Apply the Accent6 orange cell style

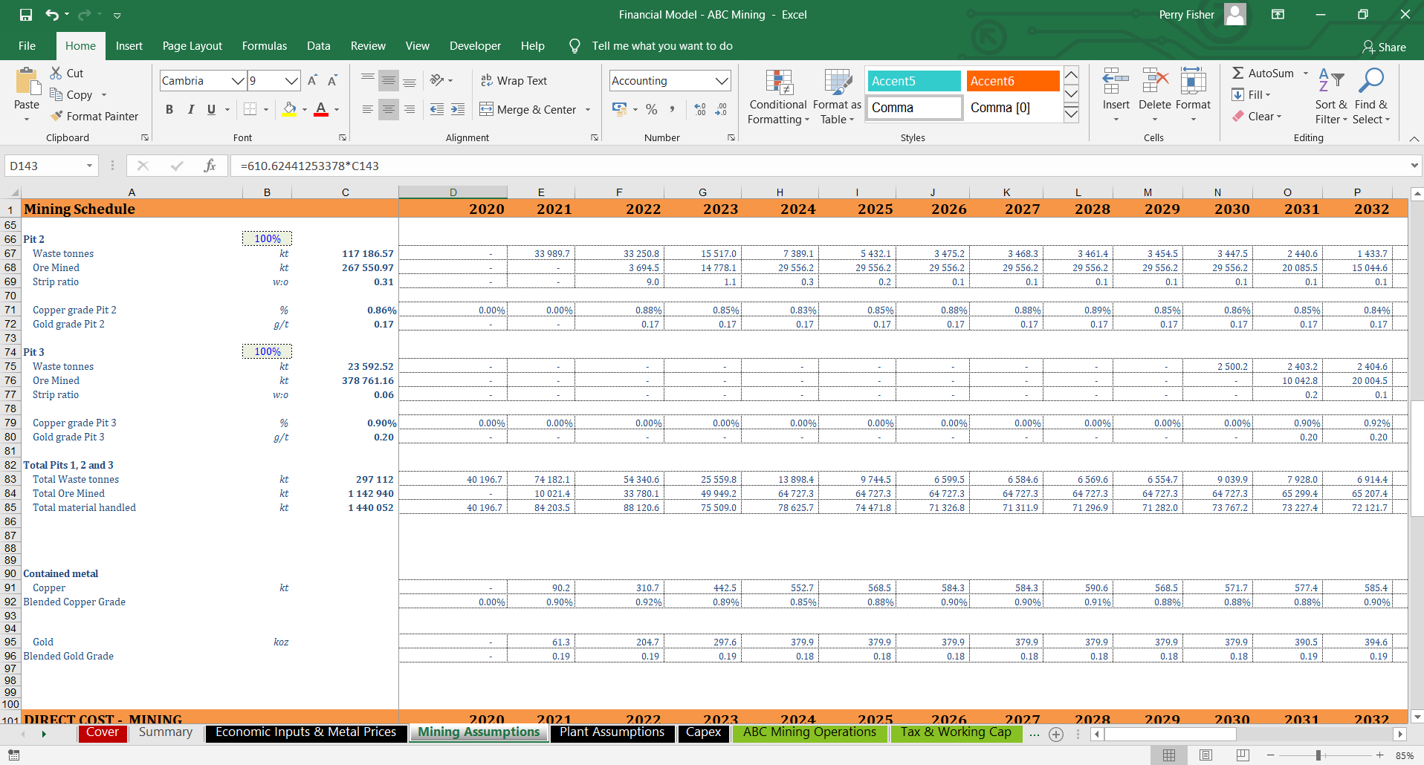pos(1013,81)
